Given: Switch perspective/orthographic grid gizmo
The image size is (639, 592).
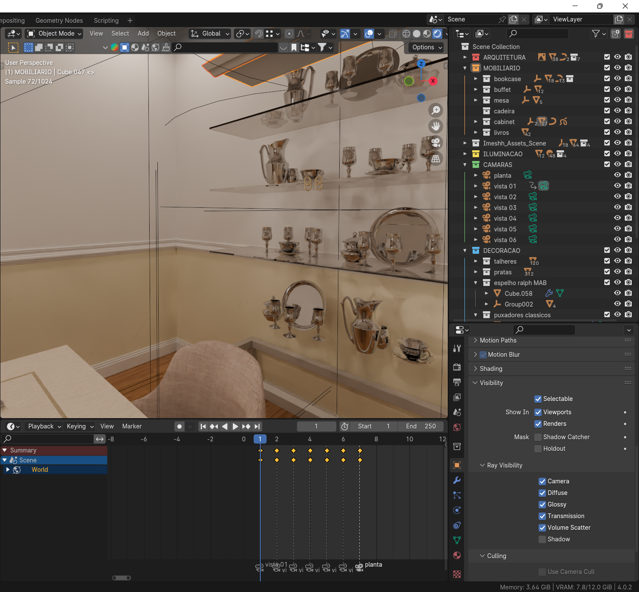Looking at the screenshot, I should [436, 158].
